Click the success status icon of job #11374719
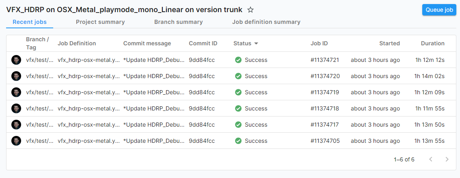This screenshot has width=460, height=178. (238, 92)
